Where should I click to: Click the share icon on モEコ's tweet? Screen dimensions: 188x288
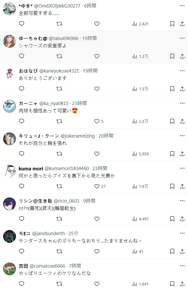(182, 251)
